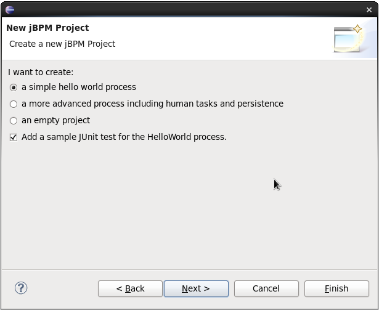The image size is (379, 310).
Task: Click the Eclipse icon in the title bar
Action: coord(10,9)
